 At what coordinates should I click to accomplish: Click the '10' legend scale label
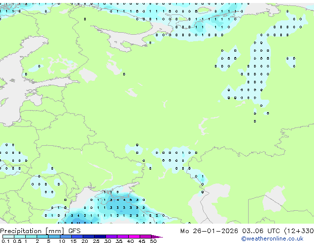click(x=62, y=241)
